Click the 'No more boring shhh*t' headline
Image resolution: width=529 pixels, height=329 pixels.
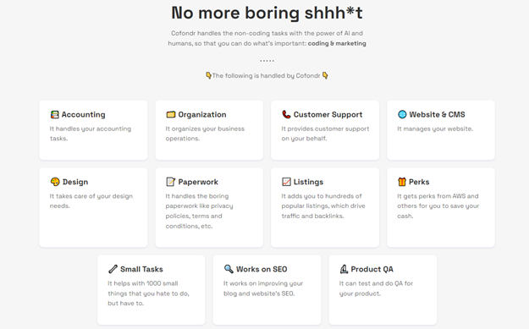[x=267, y=14]
